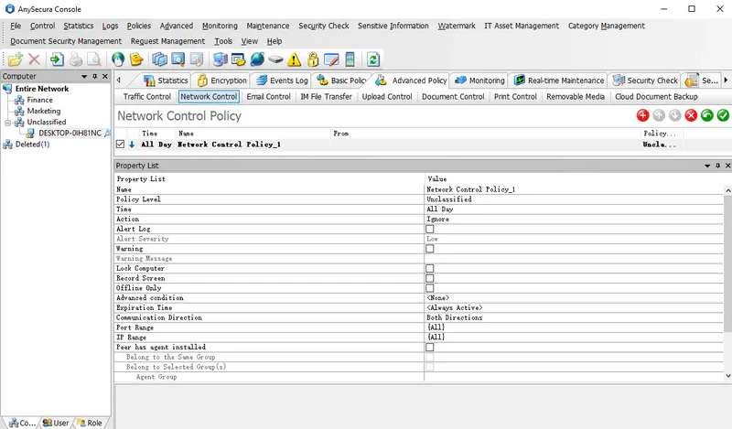This screenshot has height=429, width=732.
Task: Click the window with folder toolbar icon
Action: coord(238,59)
